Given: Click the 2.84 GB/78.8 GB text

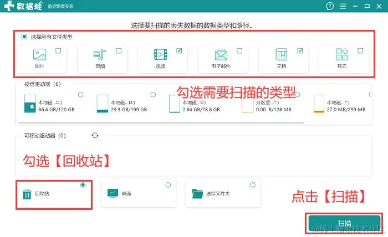Looking at the screenshot, I should [x=201, y=110].
